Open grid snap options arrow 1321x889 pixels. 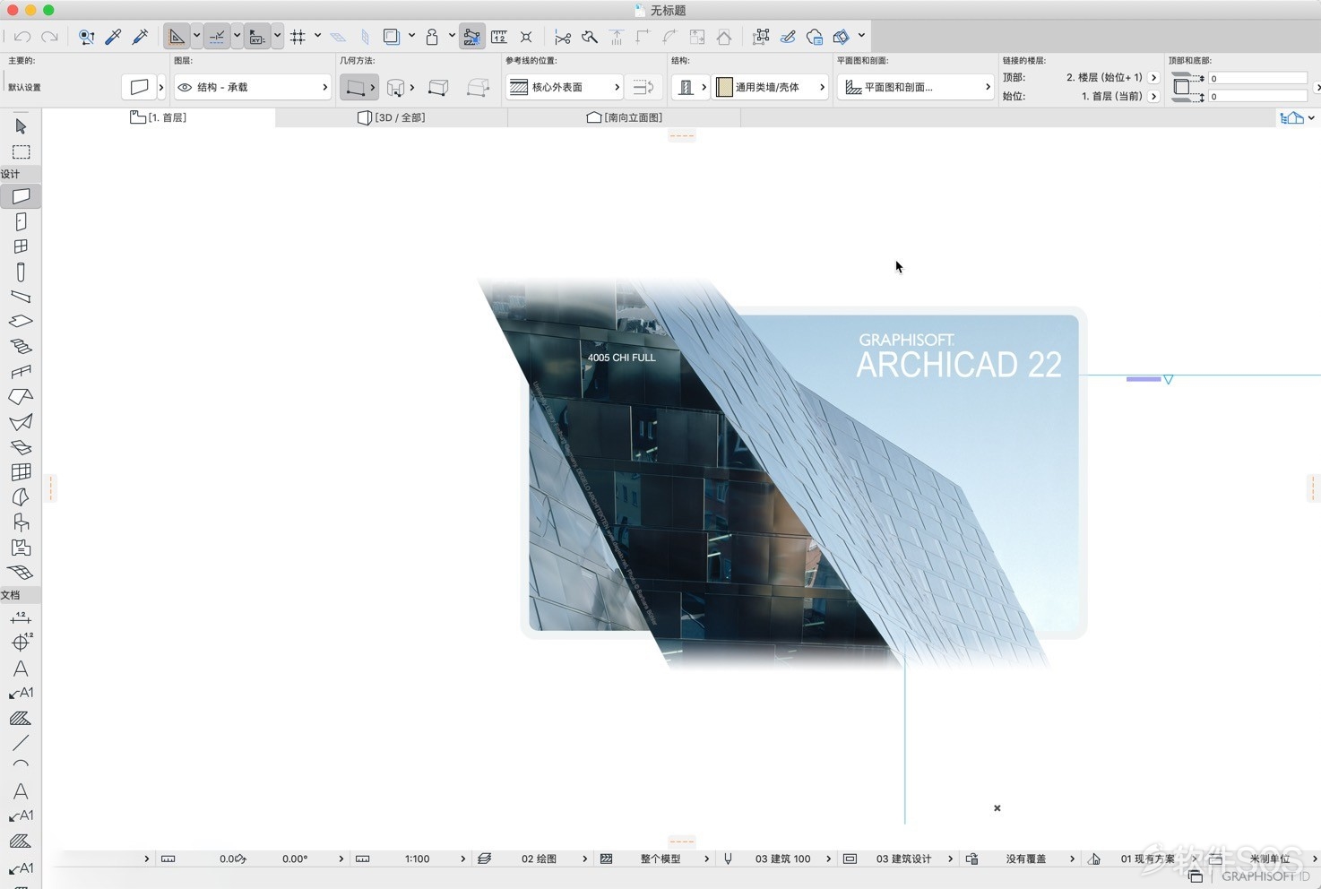pos(317,37)
